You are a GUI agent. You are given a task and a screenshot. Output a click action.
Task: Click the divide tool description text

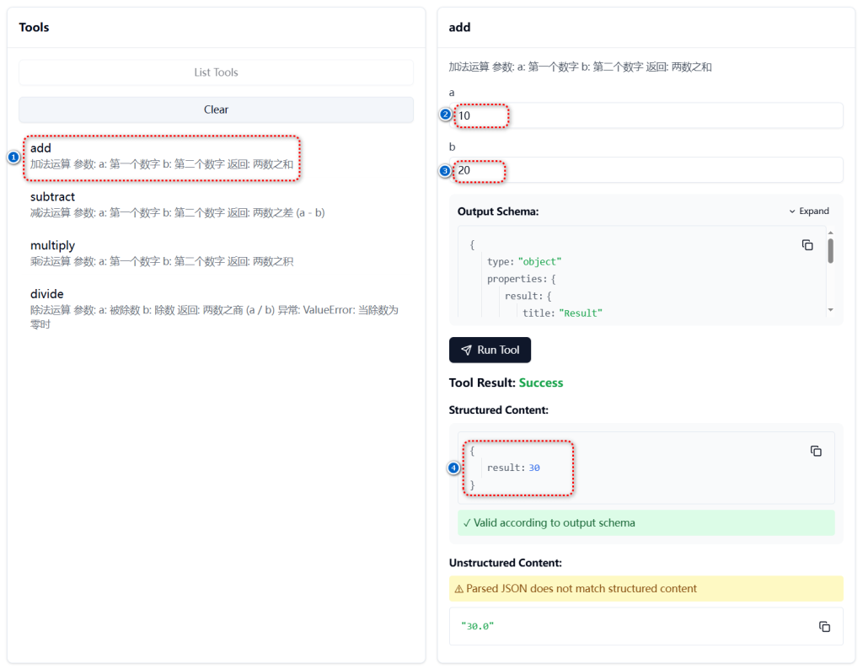(x=215, y=317)
